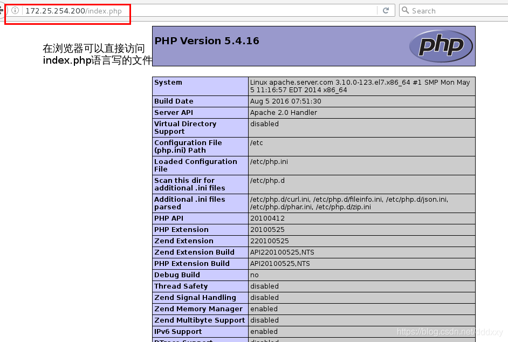The image size is (508, 342).
Task: Click the site information icon in address bar
Action: pos(15,10)
